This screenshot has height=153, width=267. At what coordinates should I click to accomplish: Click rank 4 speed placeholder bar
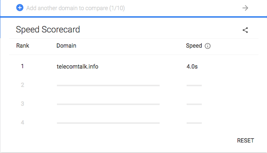tap(194, 123)
